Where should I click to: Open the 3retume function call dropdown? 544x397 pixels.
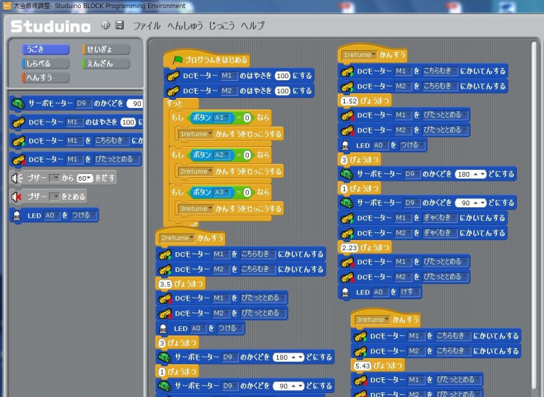point(196,209)
